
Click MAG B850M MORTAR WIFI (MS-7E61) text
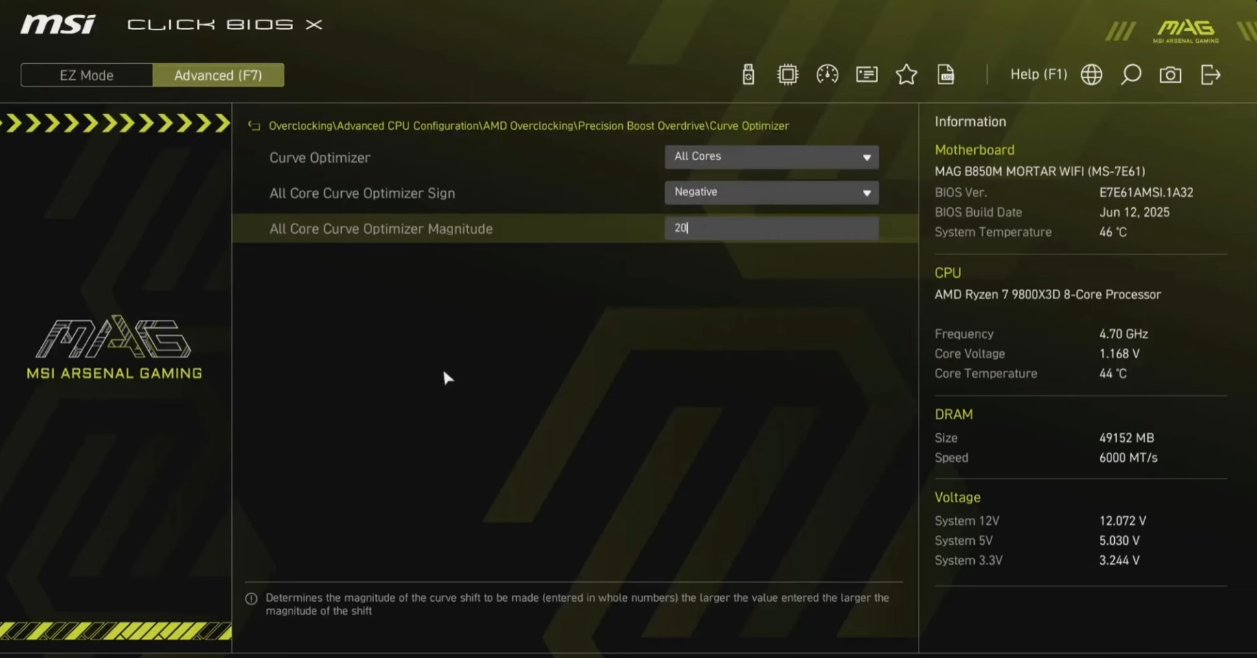click(x=1039, y=172)
